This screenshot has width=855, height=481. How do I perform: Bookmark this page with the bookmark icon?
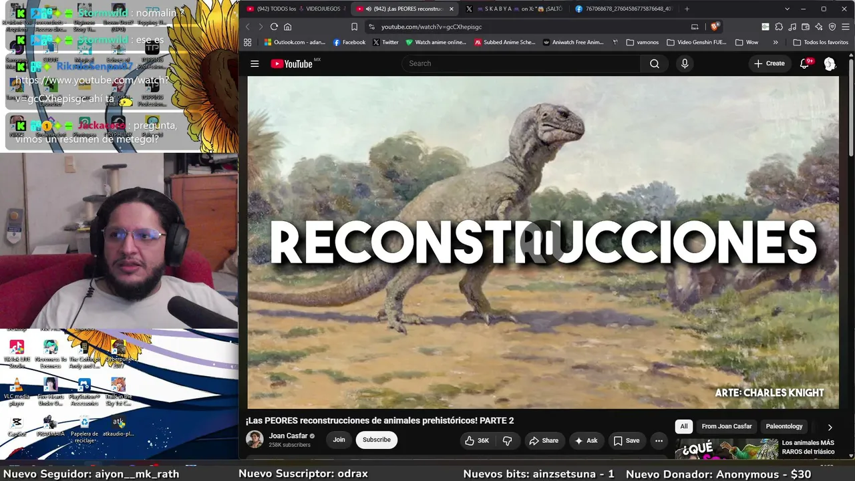pos(354,27)
